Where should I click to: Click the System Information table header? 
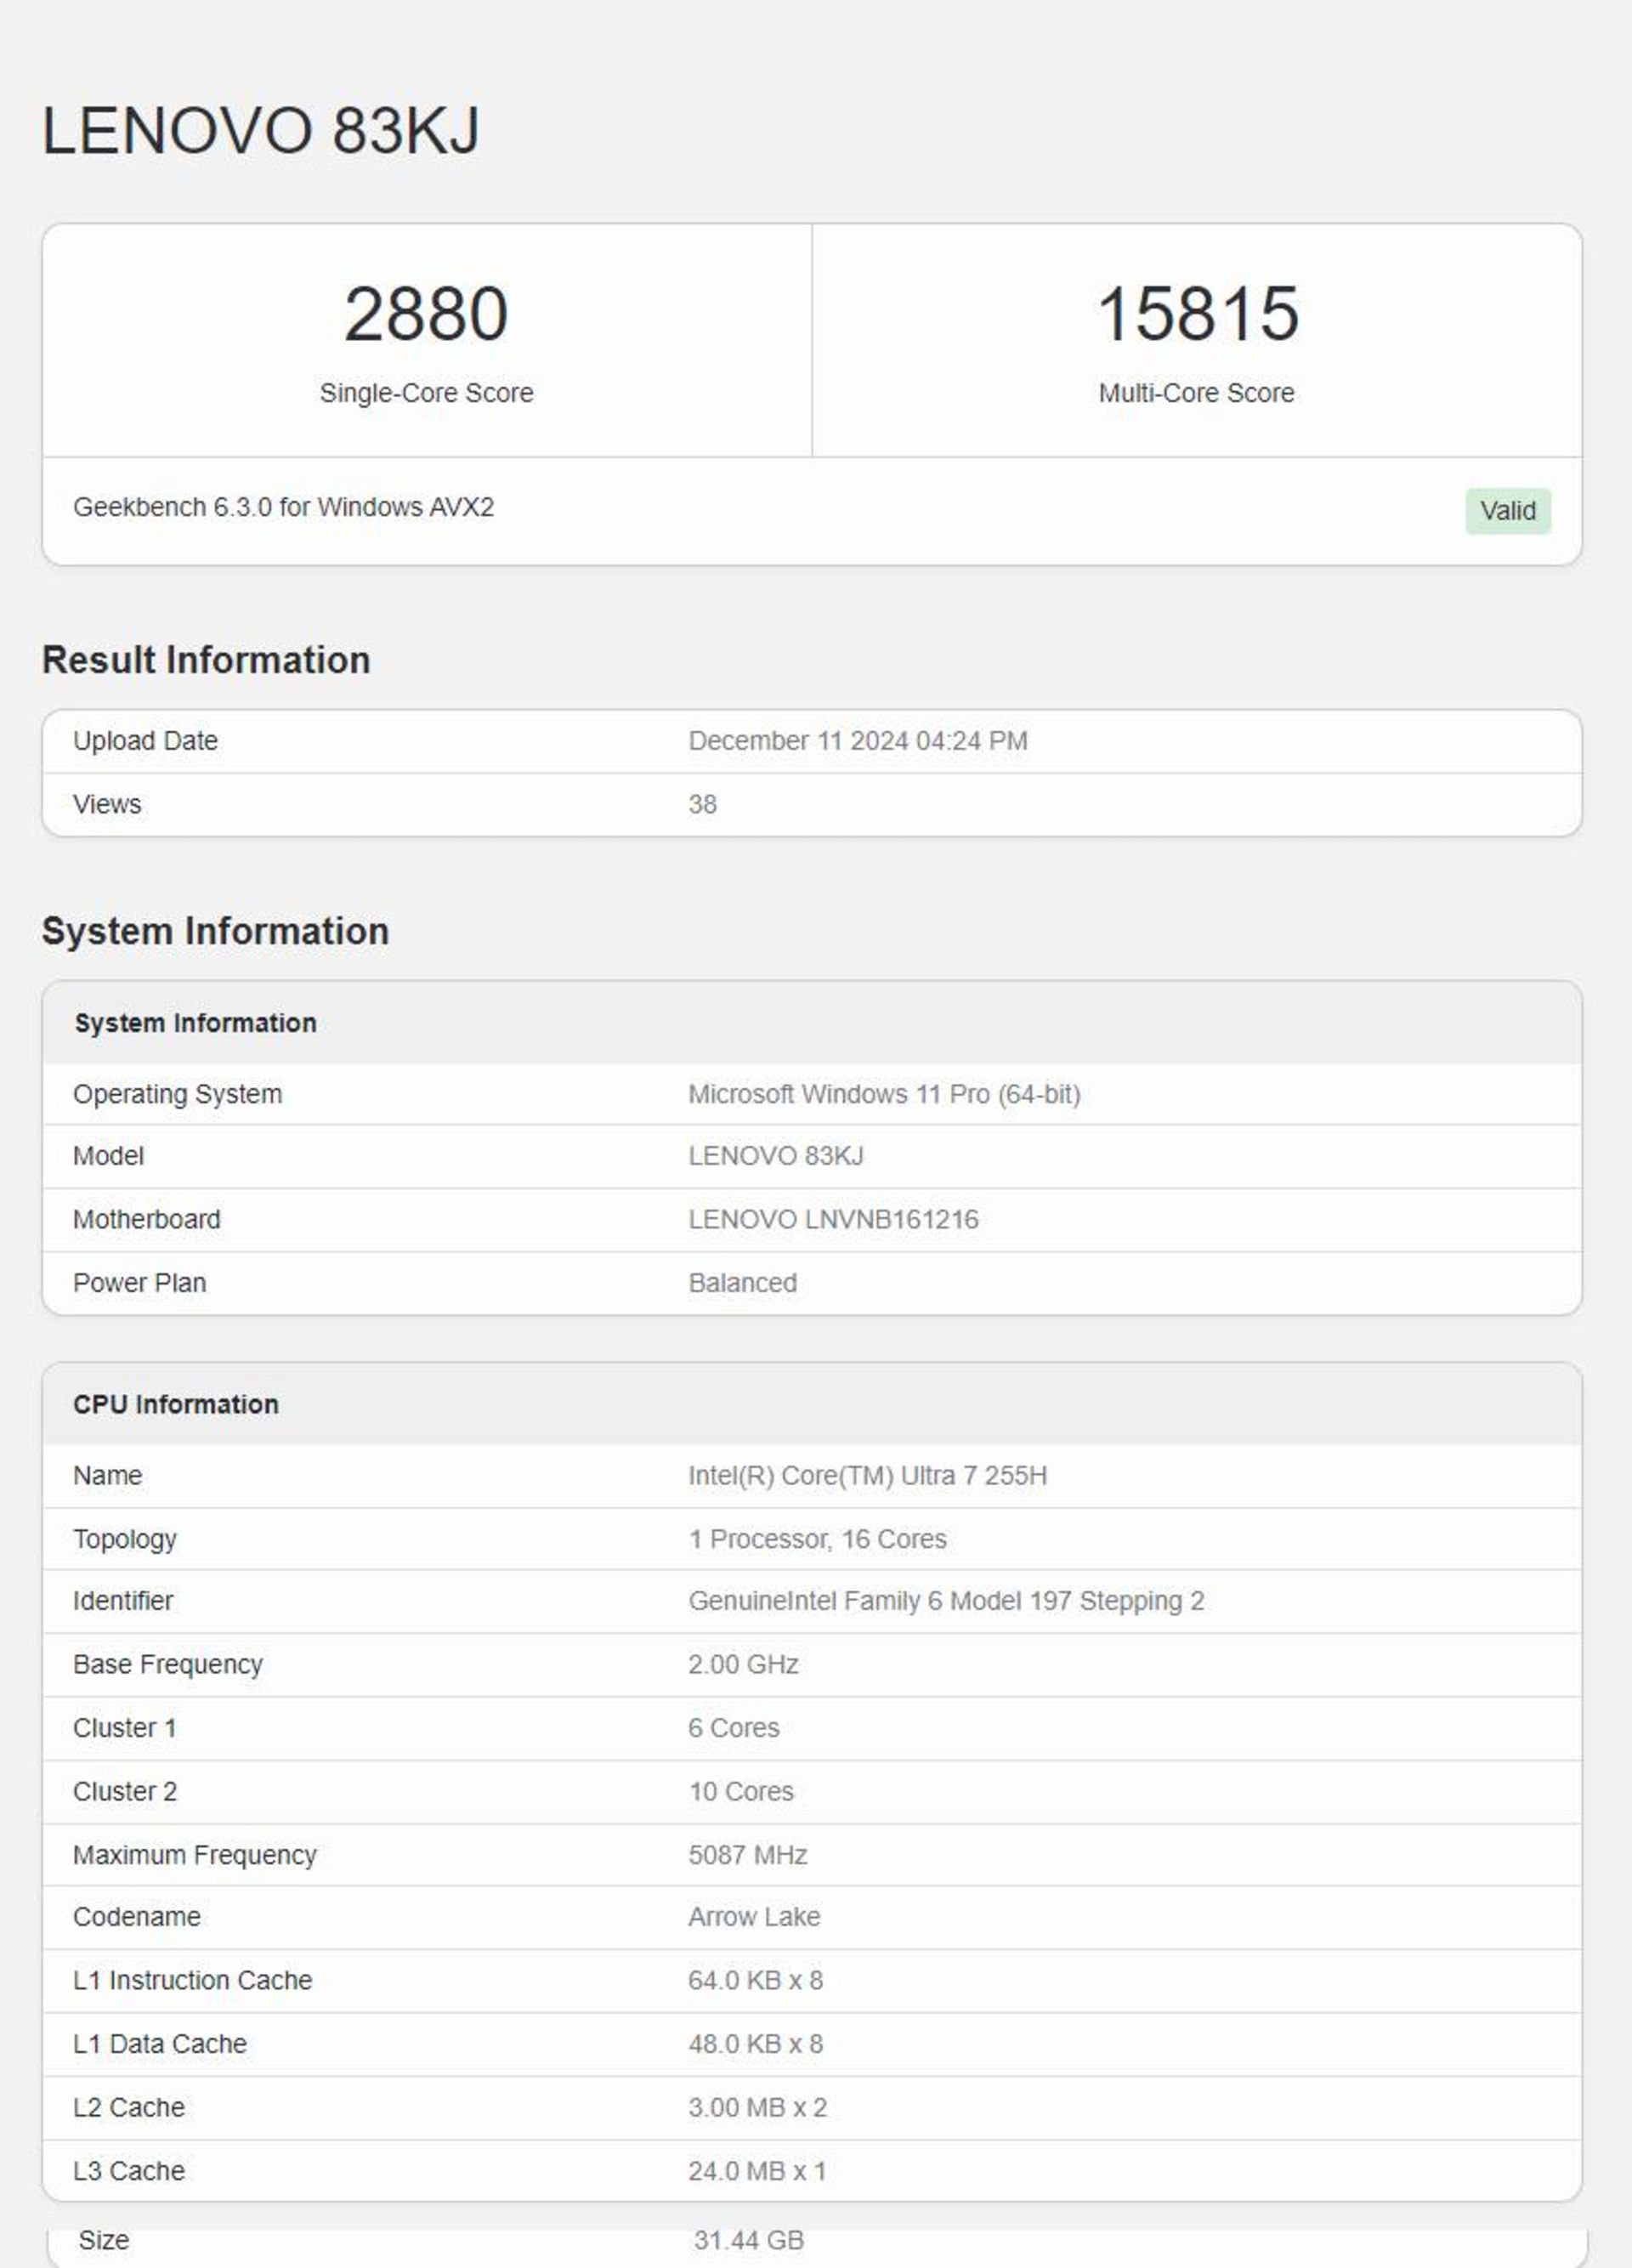[x=196, y=1023]
